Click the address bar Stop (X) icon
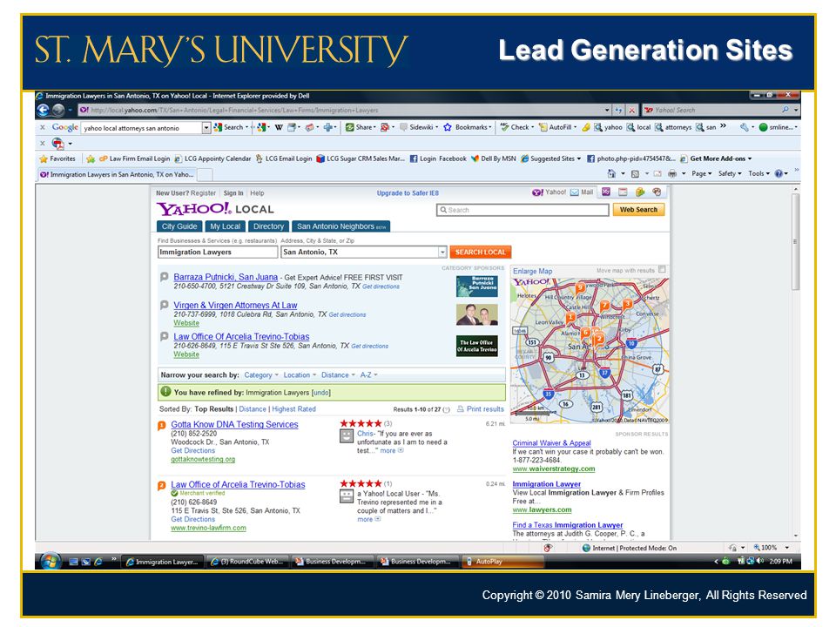Viewport: 836px width, 627px height. pyautogui.click(x=632, y=111)
